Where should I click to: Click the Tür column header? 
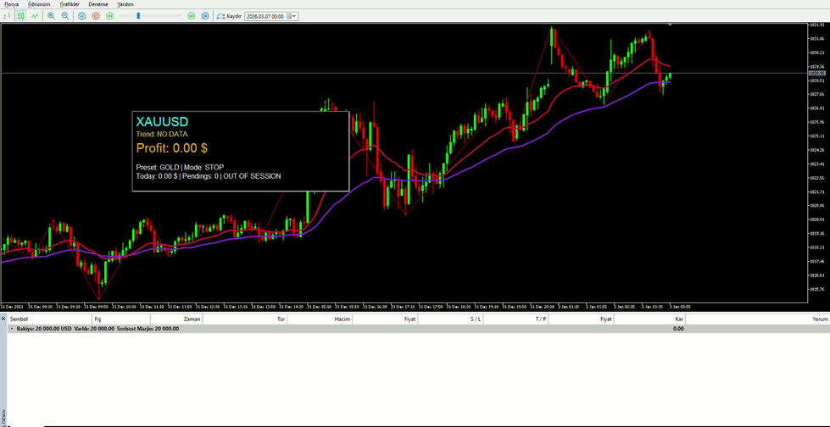tap(245, 319)
